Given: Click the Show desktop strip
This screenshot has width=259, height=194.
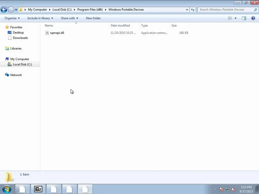Looking at the screenshot, I should point(257,189).
